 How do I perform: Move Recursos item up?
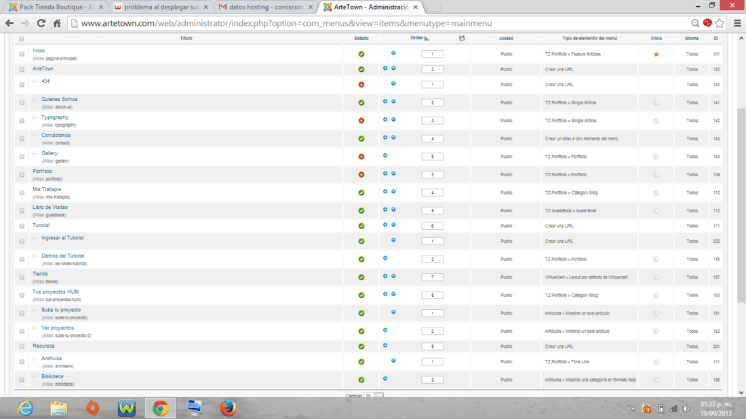(385, 346)
